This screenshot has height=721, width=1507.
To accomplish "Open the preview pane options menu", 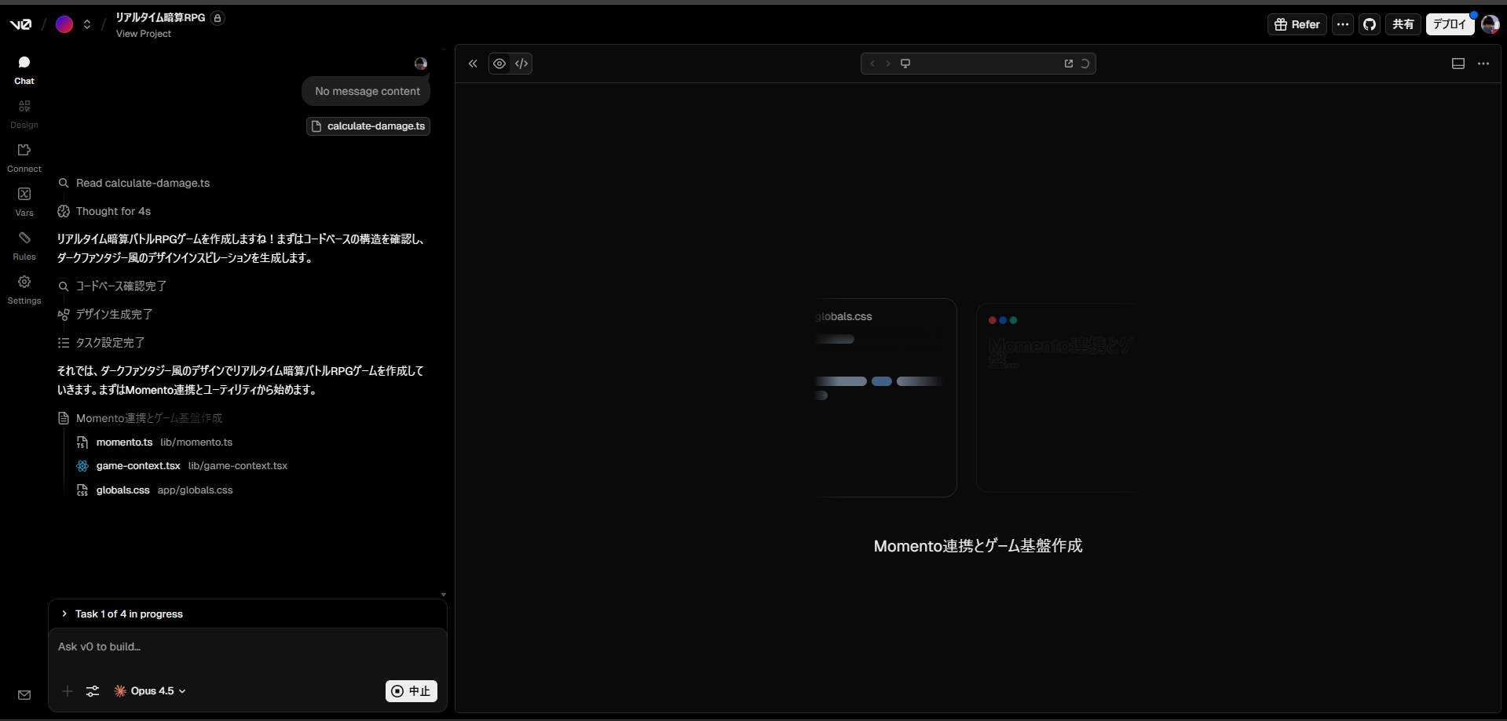I will (x=1484, y=64).
